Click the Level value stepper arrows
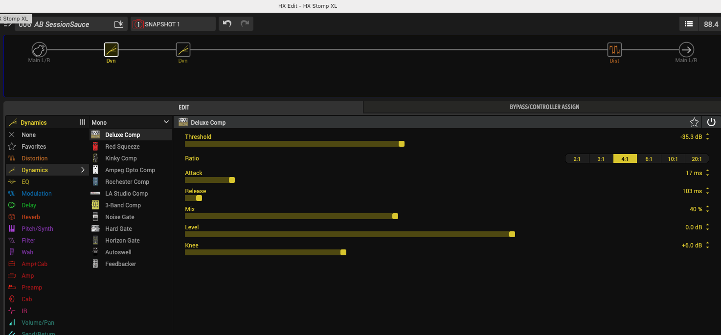 point(707,227)
